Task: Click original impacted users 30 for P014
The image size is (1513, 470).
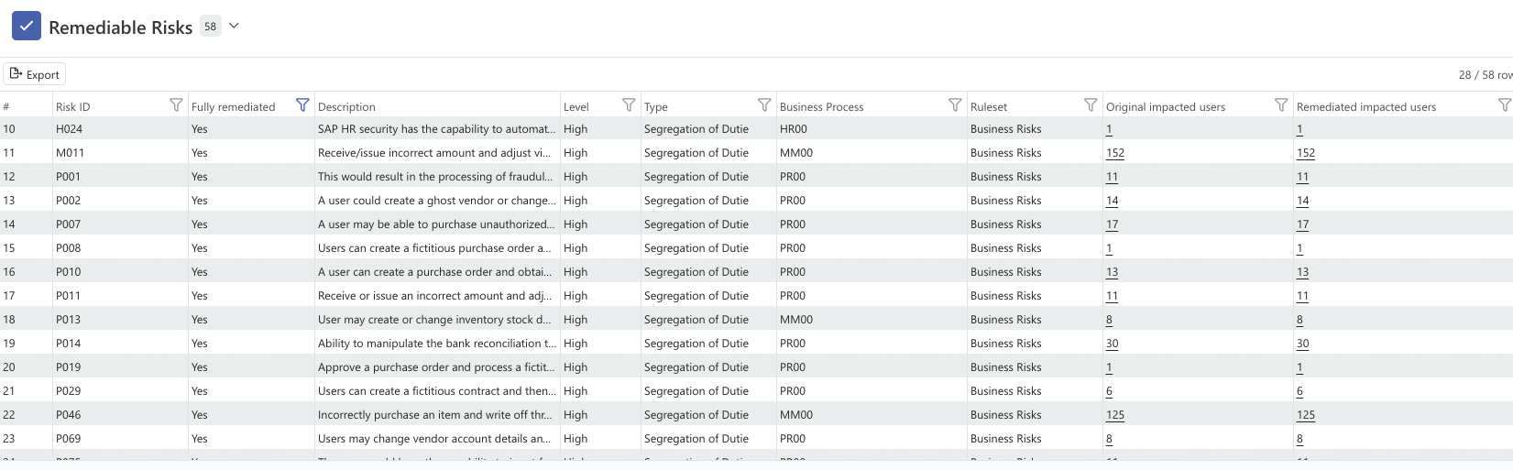Action: (x=1112, y=344)
